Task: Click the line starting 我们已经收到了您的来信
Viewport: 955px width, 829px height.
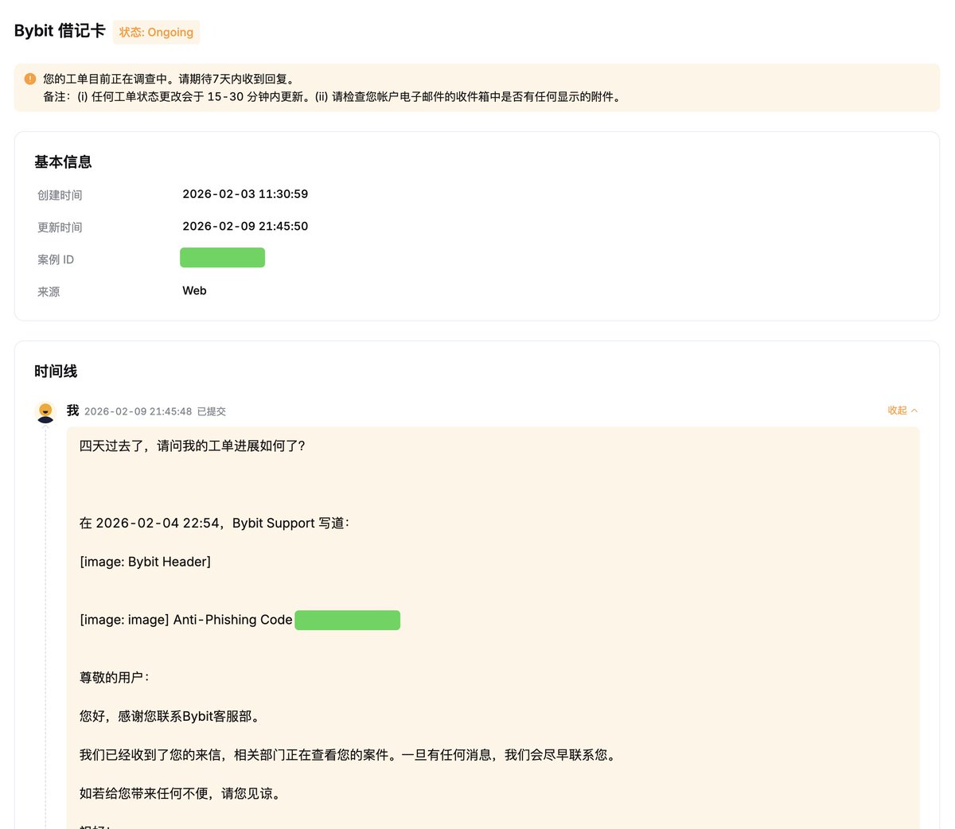Action: (349, 755)
